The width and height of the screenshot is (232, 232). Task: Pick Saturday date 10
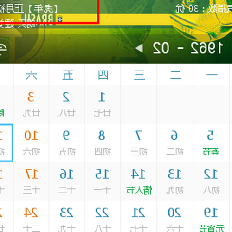pos(31,143)
